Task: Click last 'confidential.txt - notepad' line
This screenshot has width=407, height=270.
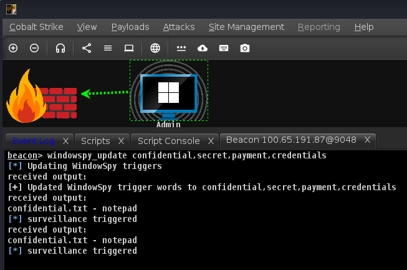Action: click(72, 241)
